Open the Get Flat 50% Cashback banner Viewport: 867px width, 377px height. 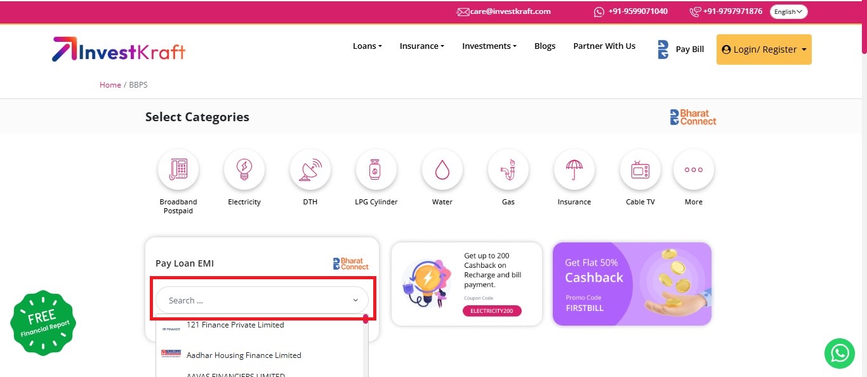pos(632,284)
